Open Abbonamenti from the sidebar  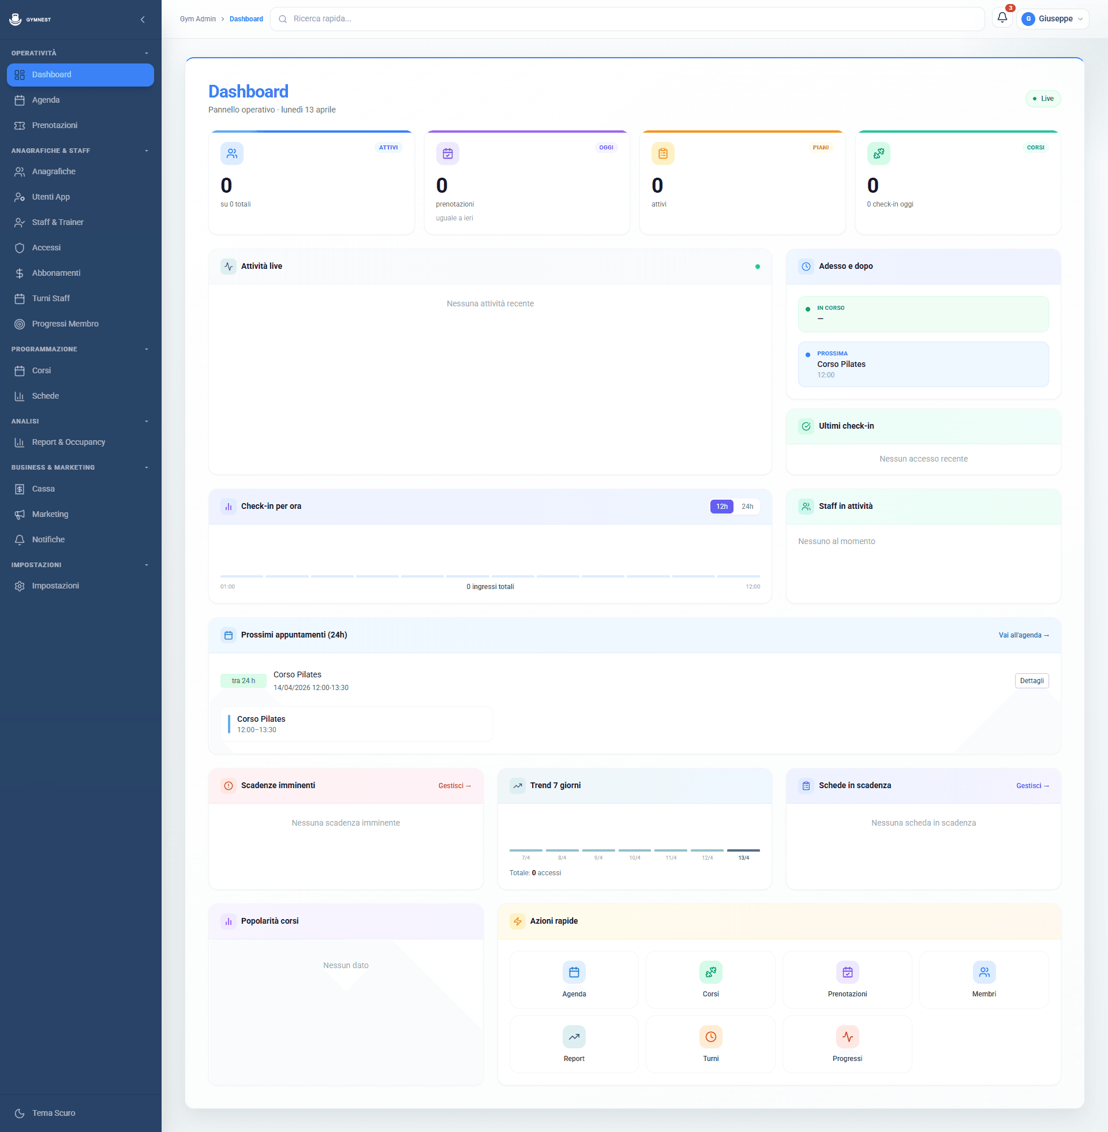[57, 272]
